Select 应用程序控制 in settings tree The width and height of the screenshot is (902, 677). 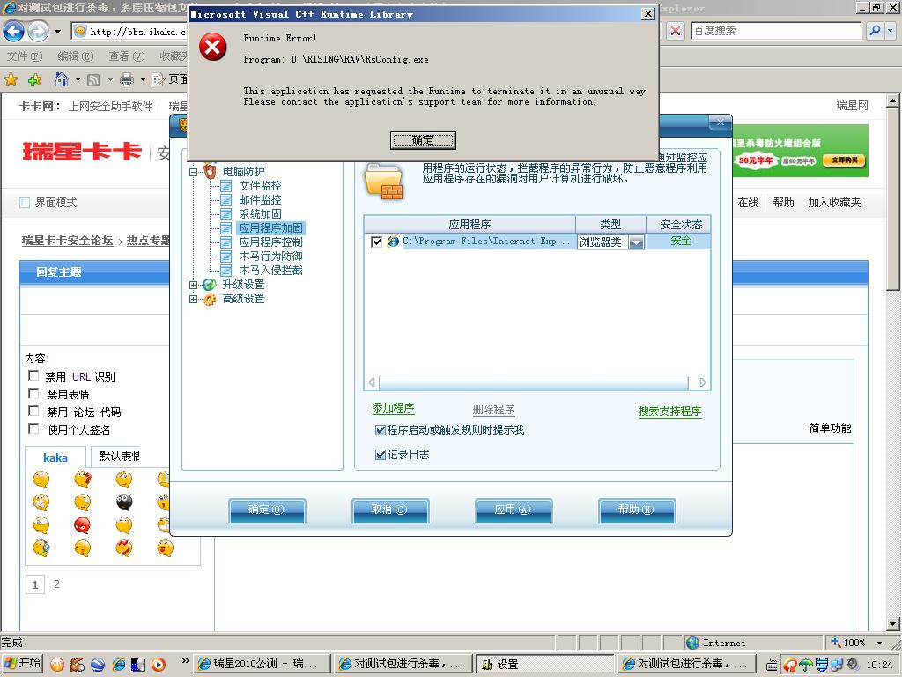point(270,242)
